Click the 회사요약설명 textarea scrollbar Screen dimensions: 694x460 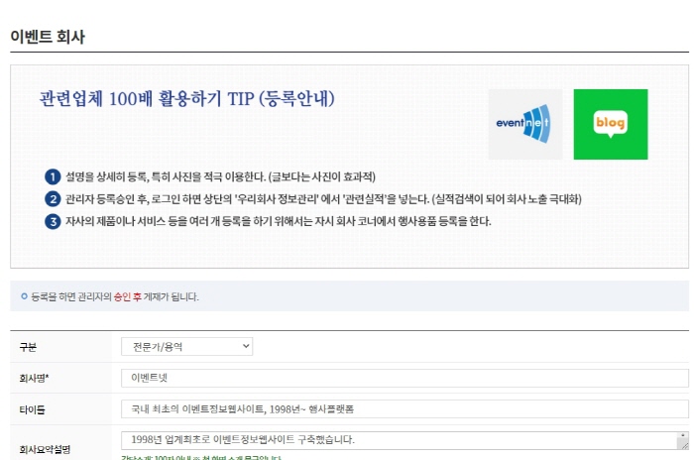tap(683, 440)
